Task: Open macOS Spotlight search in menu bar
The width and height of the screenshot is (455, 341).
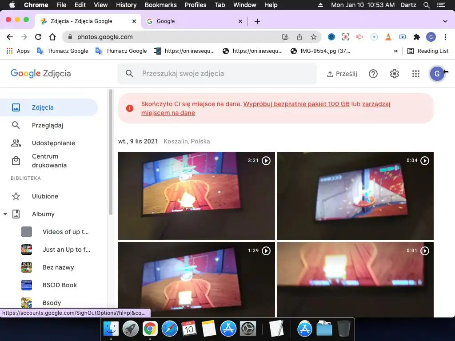Action: click(x=427, y=5)
